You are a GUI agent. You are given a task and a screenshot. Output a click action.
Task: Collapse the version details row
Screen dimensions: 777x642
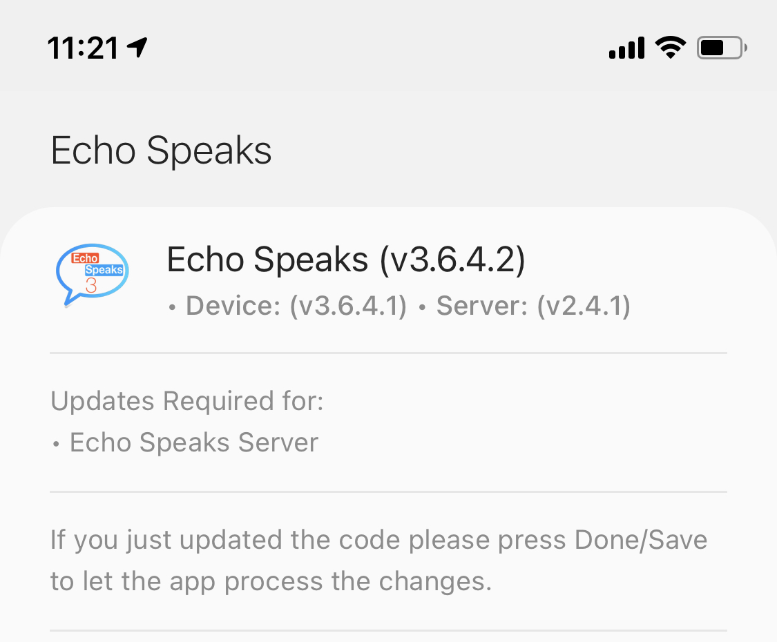pyautogui.click(x=397, y=304)
